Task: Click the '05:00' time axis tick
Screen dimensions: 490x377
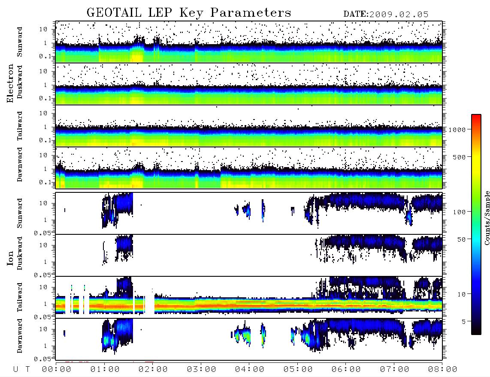Action: pos(298,370)
